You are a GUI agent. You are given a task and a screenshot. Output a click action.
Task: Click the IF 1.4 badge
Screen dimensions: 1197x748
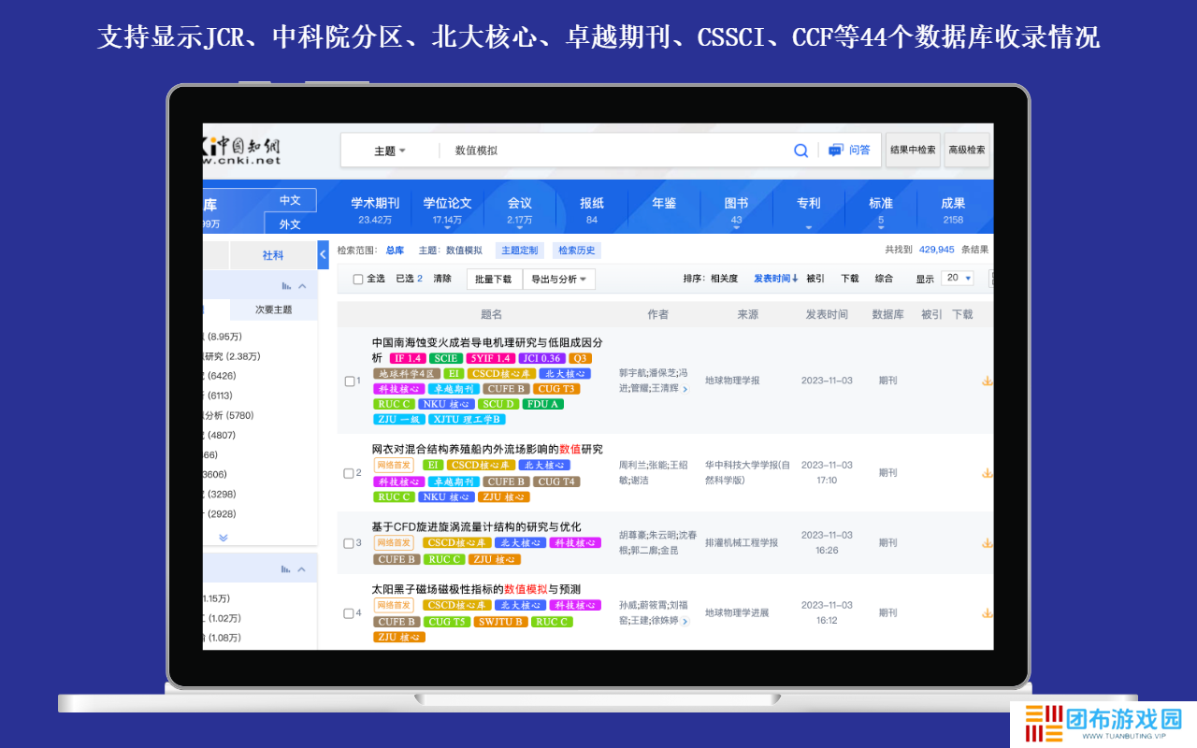pos(408,358)
